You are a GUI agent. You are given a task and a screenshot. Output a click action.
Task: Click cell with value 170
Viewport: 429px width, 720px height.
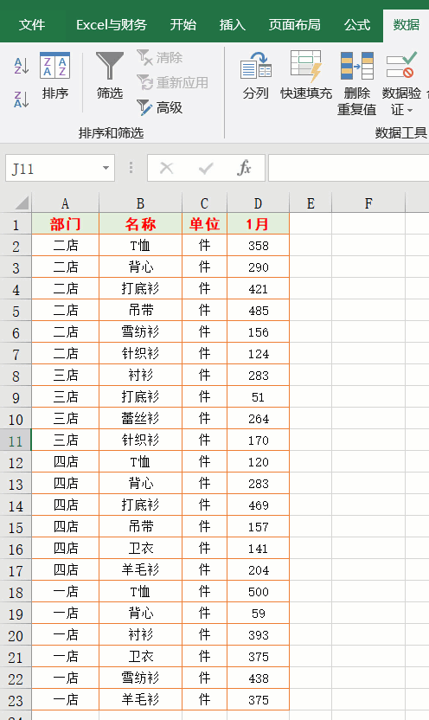click(258, 440)
